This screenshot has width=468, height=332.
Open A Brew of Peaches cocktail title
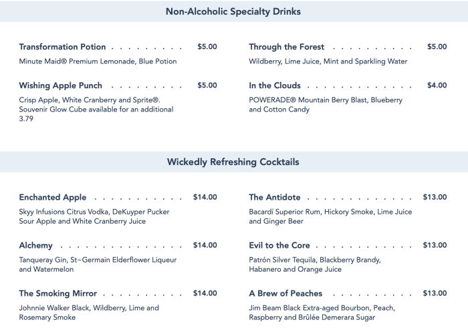[285, 293]
